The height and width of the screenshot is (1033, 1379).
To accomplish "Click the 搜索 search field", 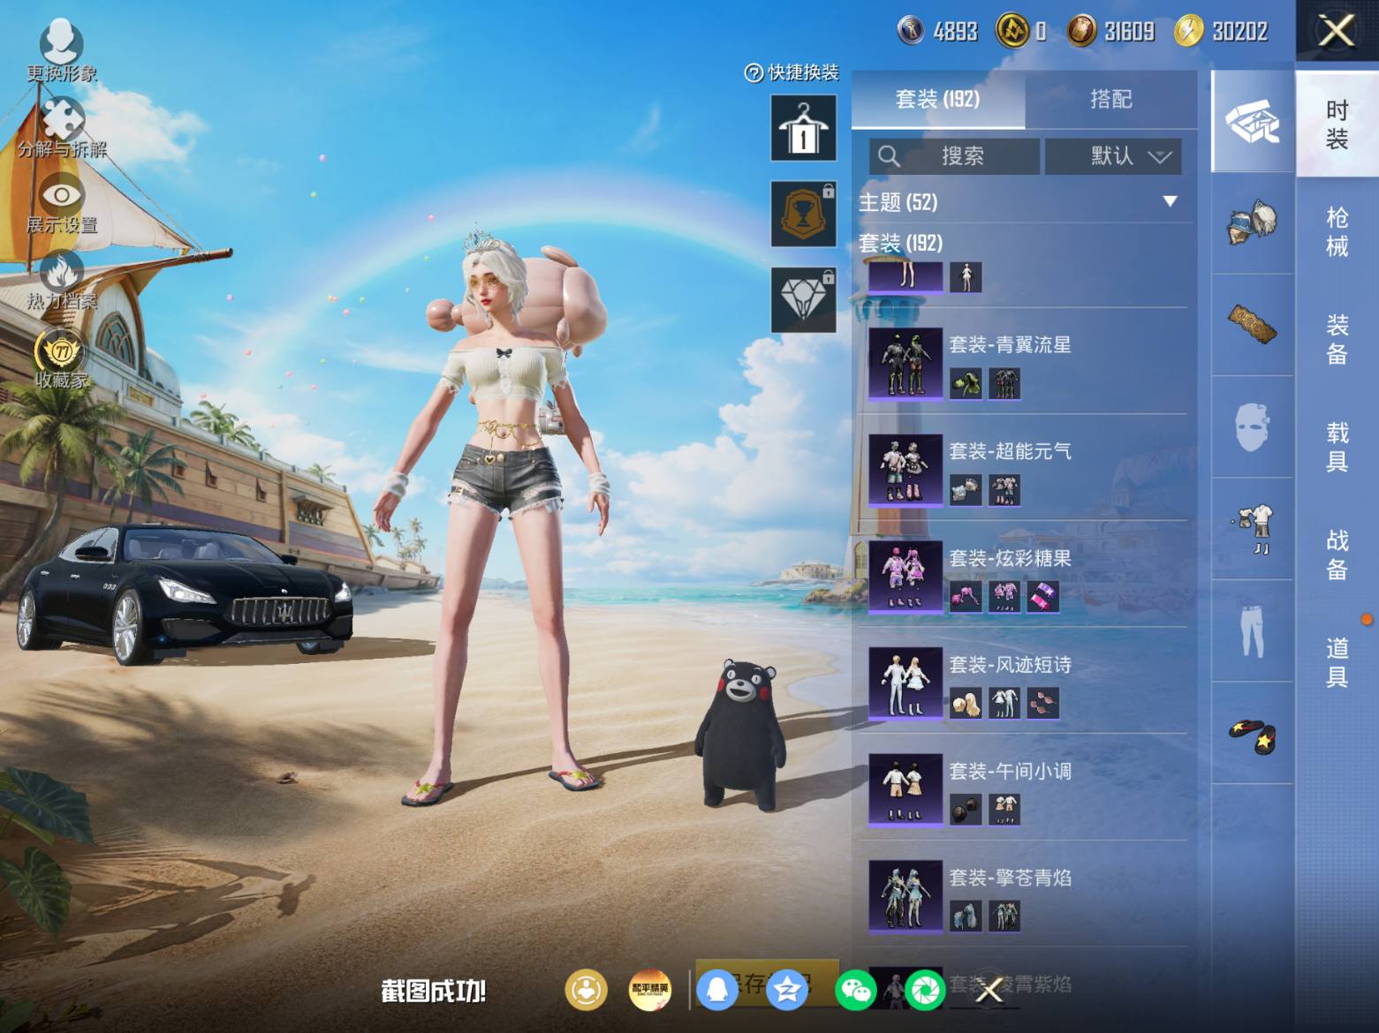I will click(x=954, y=156).
